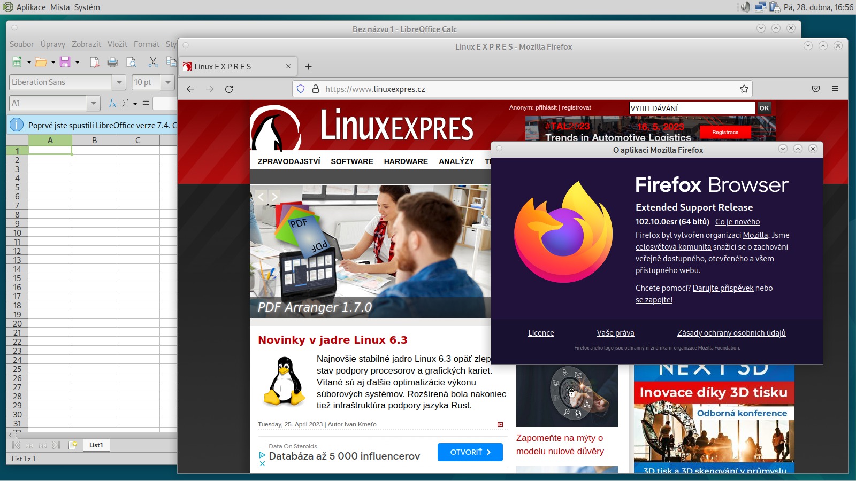Open the 10 pt font size dropdown

(168, 82)
